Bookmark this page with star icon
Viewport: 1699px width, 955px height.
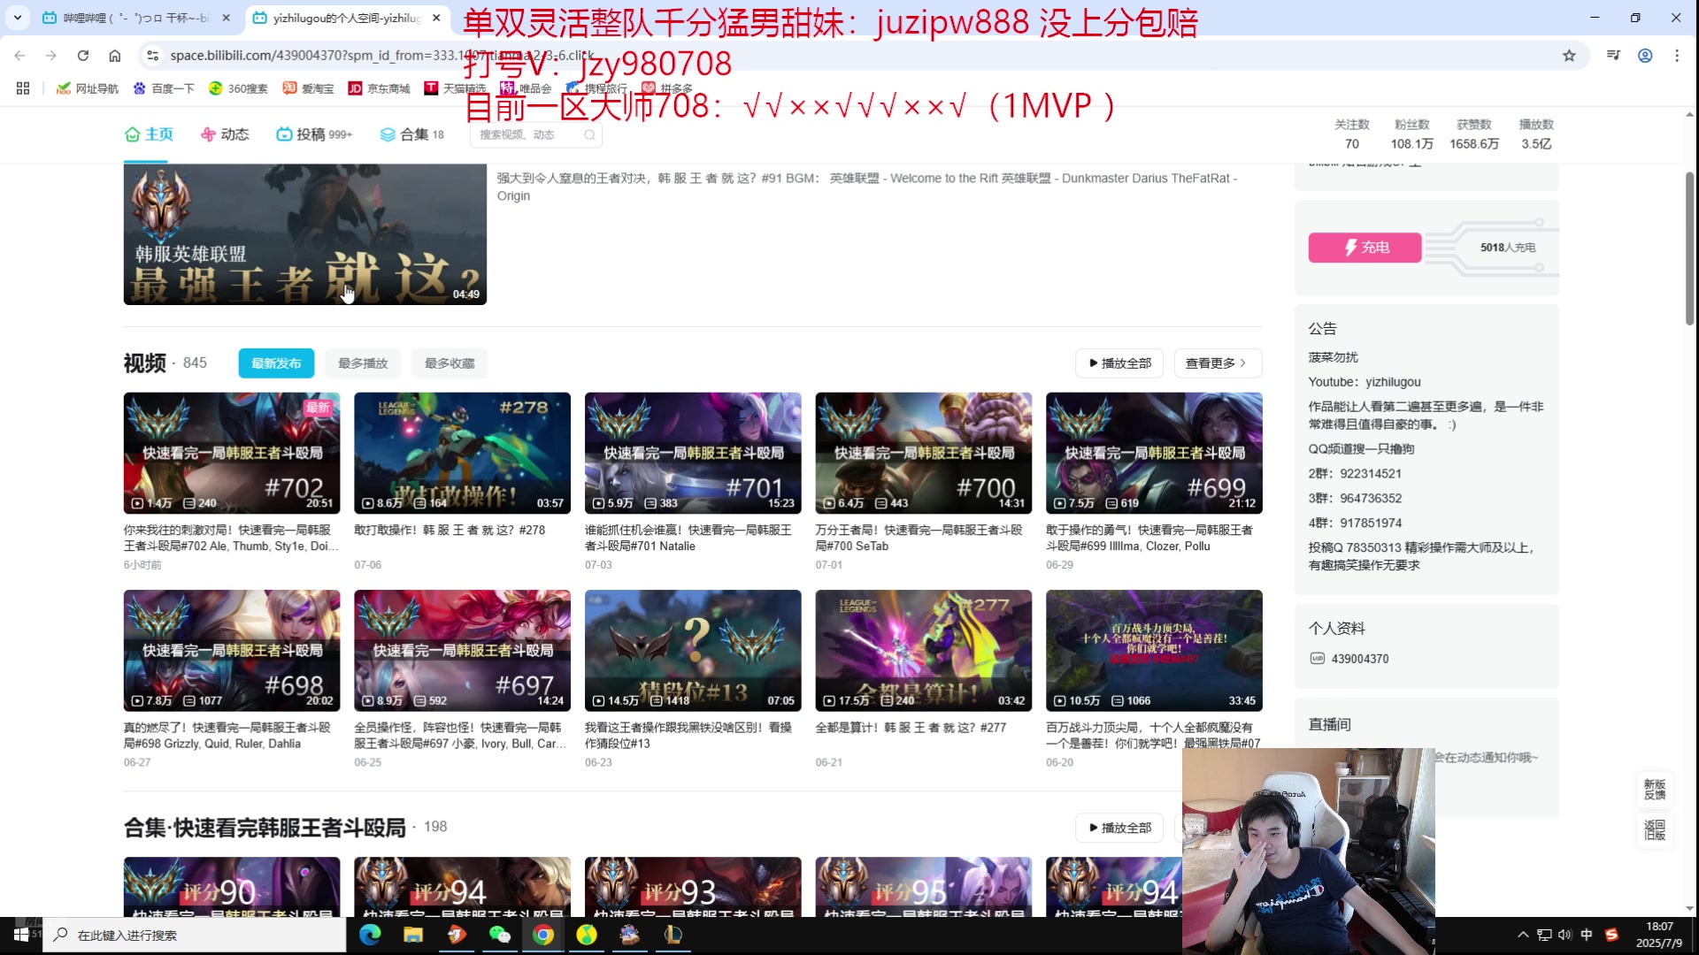click(x=1569, y=56)
